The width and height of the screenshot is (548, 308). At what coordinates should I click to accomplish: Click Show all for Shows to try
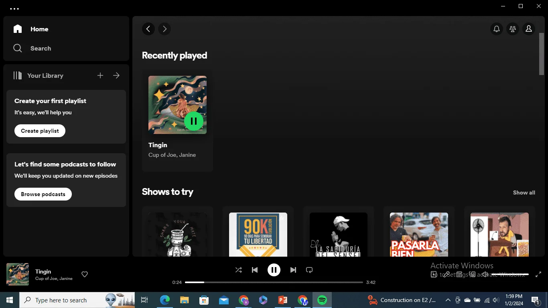[524, 192]
